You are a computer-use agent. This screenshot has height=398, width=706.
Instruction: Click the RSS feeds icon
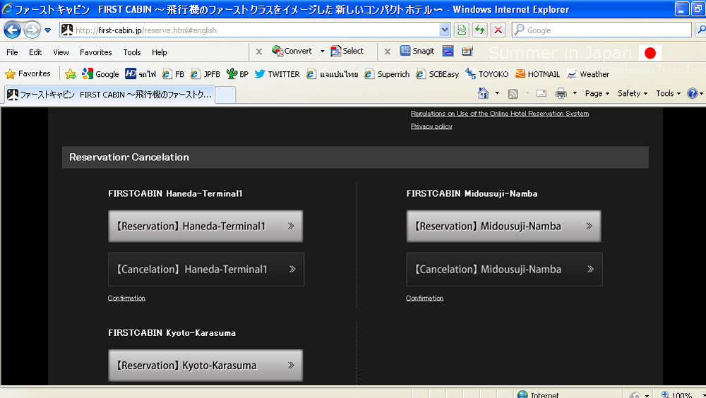[x=513, y=93]
